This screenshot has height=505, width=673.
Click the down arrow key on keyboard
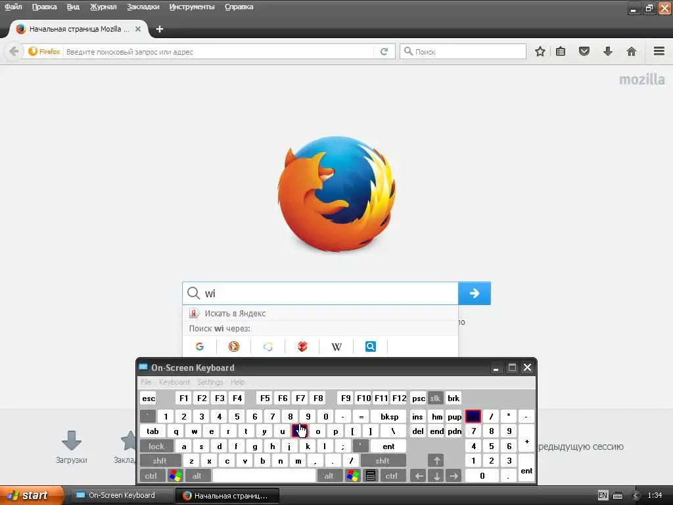436,476
